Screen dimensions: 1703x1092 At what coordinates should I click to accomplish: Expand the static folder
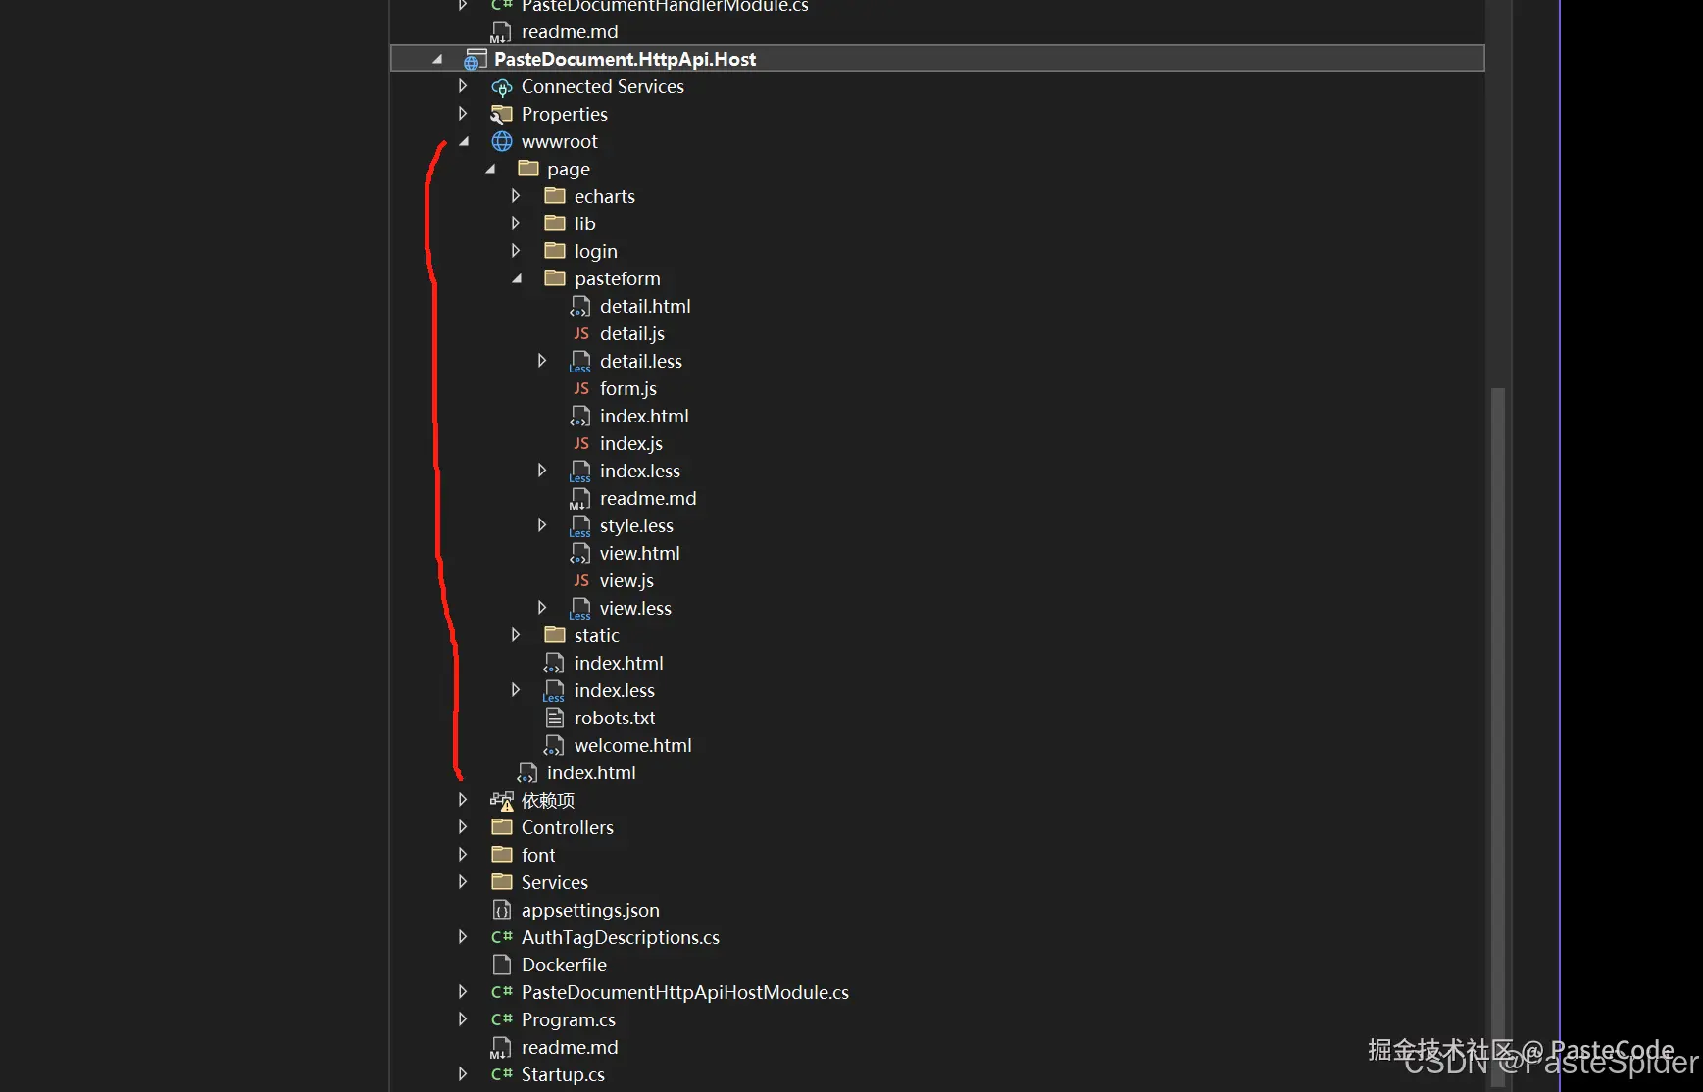pyautogui.click(x=516, y=635)
